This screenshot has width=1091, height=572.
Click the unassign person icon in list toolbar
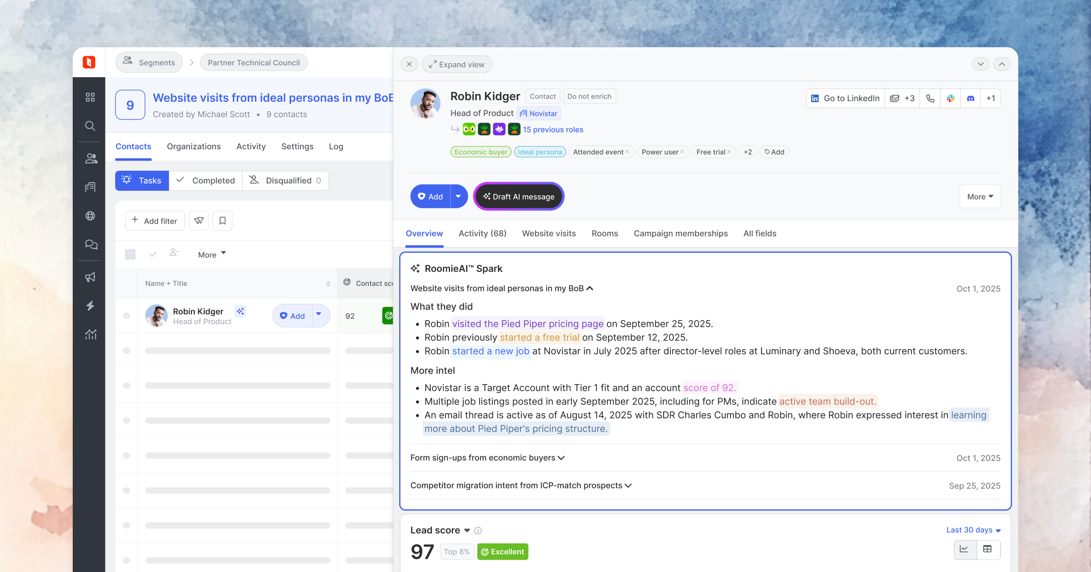[x=174, y=252]
